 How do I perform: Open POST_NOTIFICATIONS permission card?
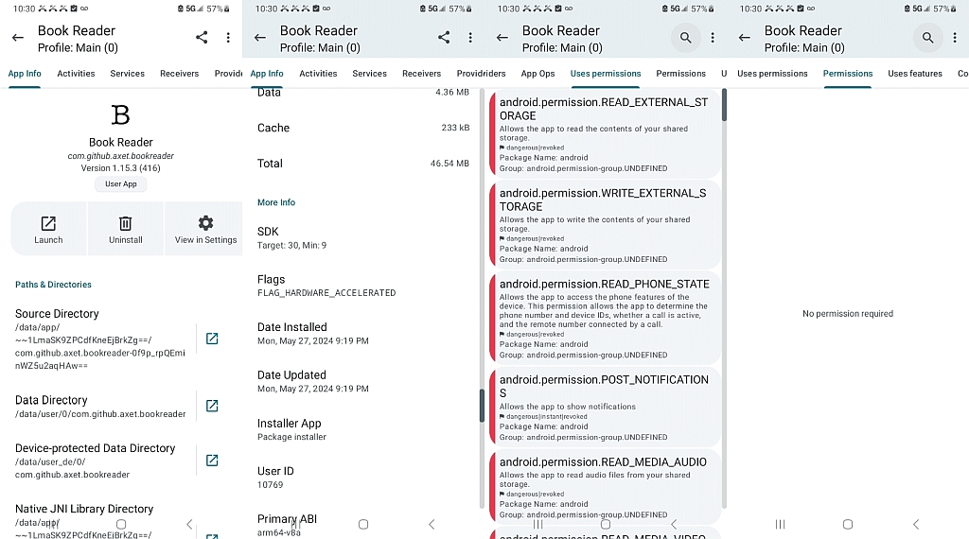(605, 407)
